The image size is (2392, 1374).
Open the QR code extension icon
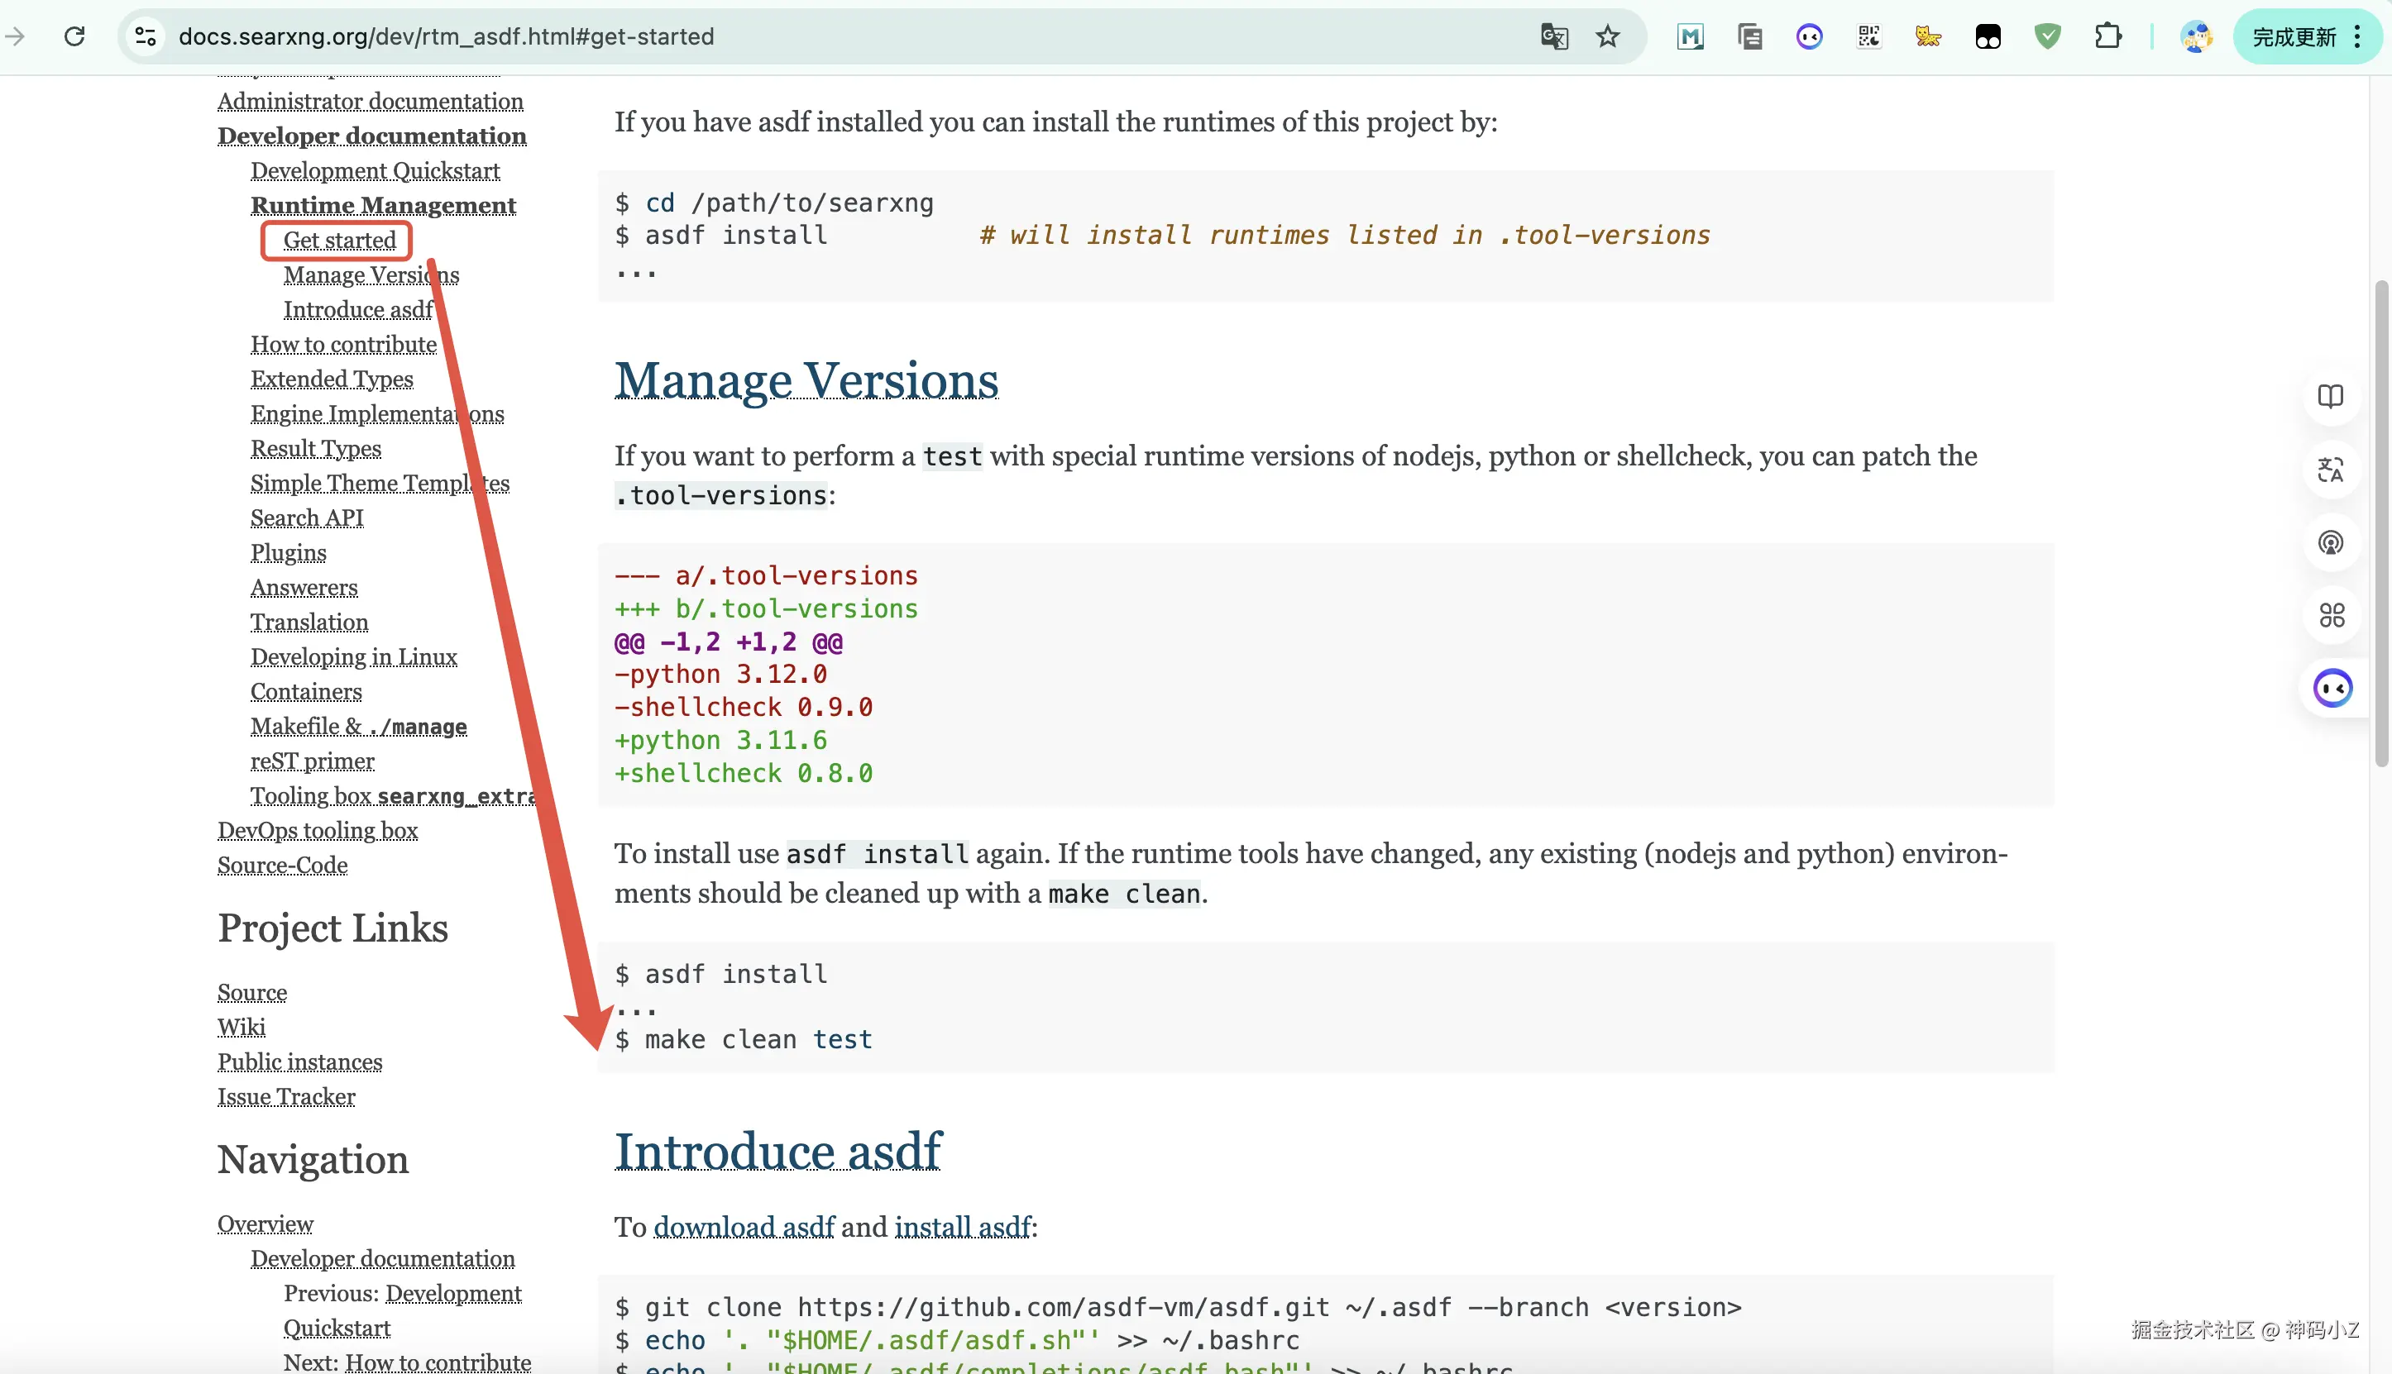pyautogui.click(x=1869, y=37)
